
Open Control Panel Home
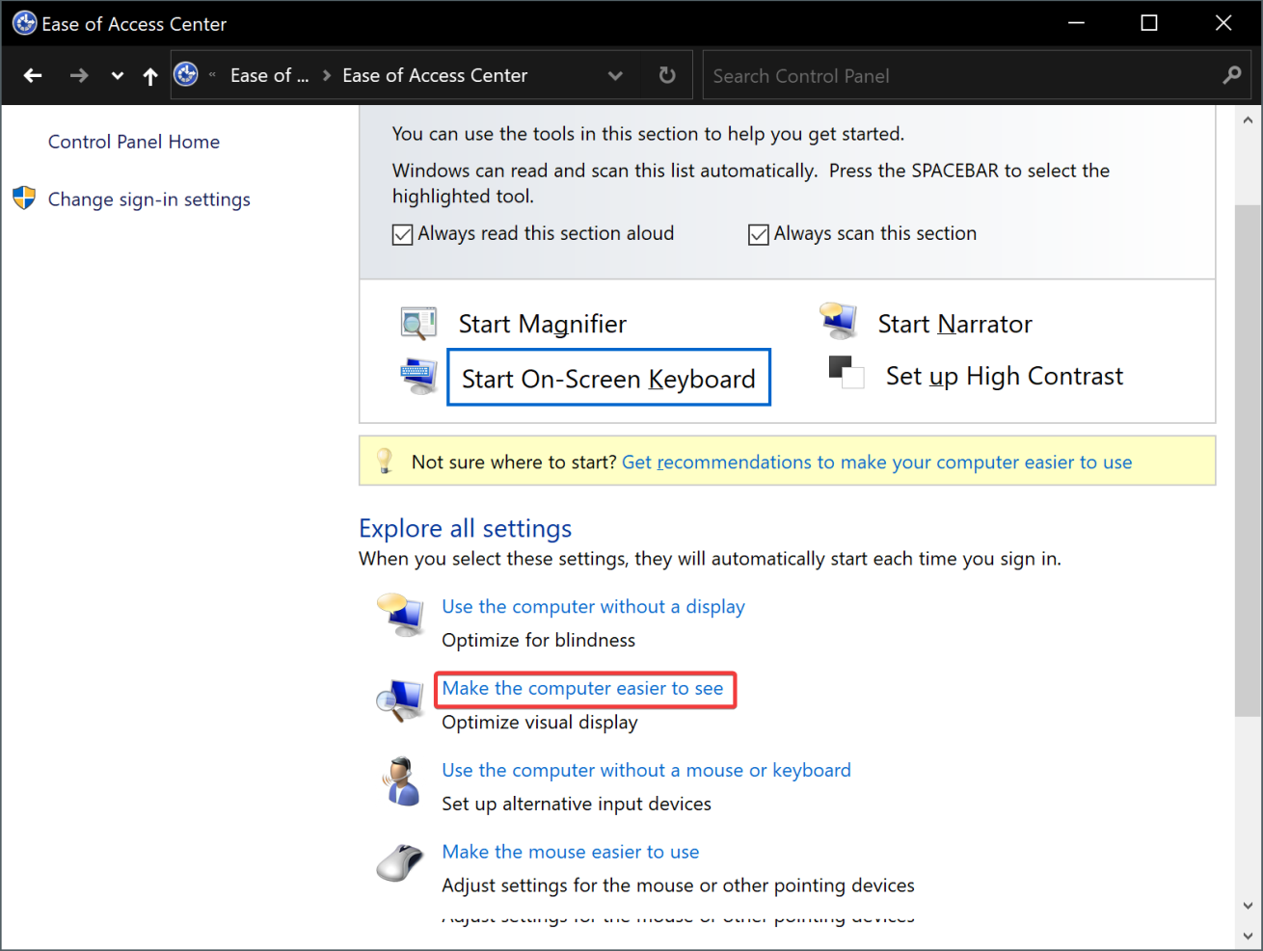134,142
